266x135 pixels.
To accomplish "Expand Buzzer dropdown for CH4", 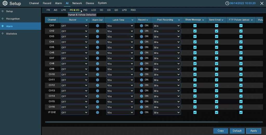I will tap(75, 42).
